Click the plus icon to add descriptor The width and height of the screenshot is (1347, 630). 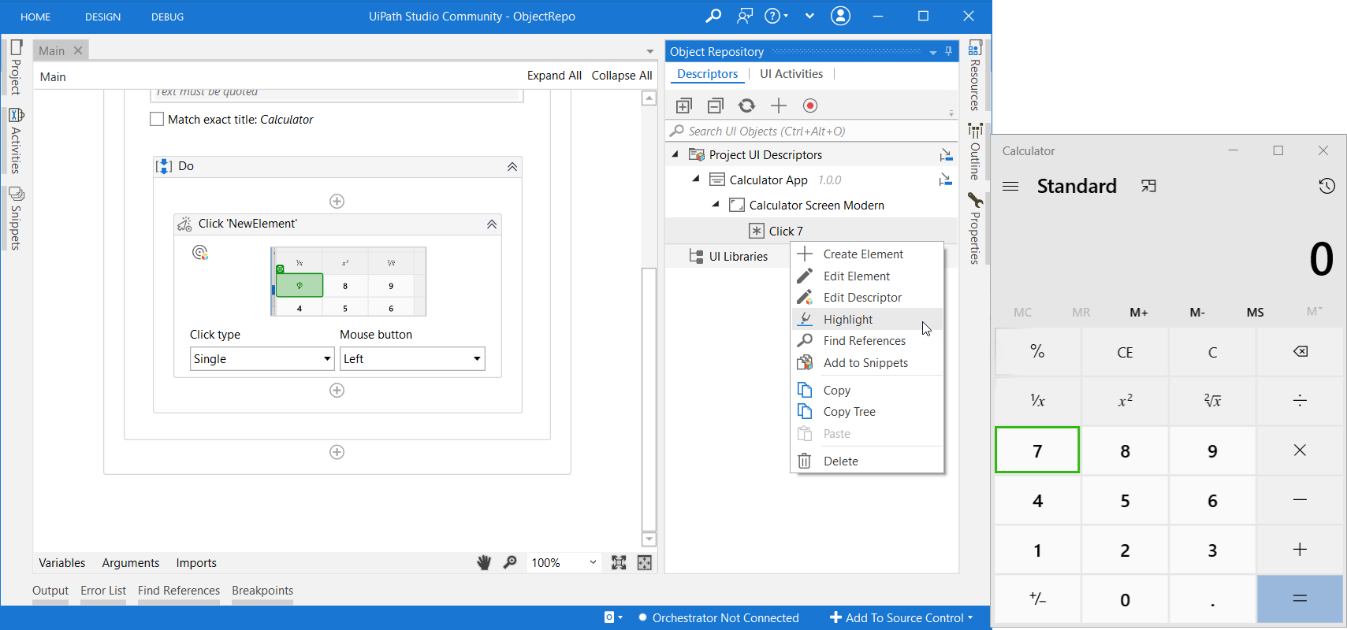point(779,106)
